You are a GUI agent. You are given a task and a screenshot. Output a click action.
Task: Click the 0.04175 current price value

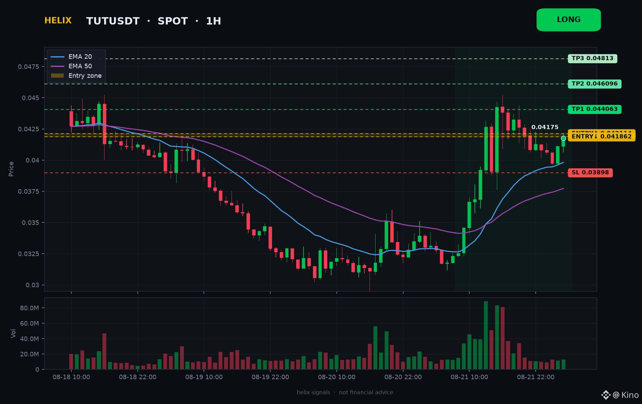(x=545, y=127)
